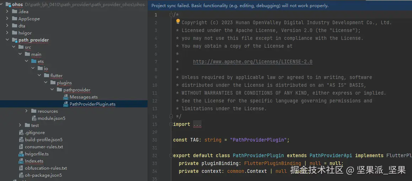Click the PathProviderApi class name
Image resolution: width=412 pixels, height=181 pixels.
[x=331, y=155]
